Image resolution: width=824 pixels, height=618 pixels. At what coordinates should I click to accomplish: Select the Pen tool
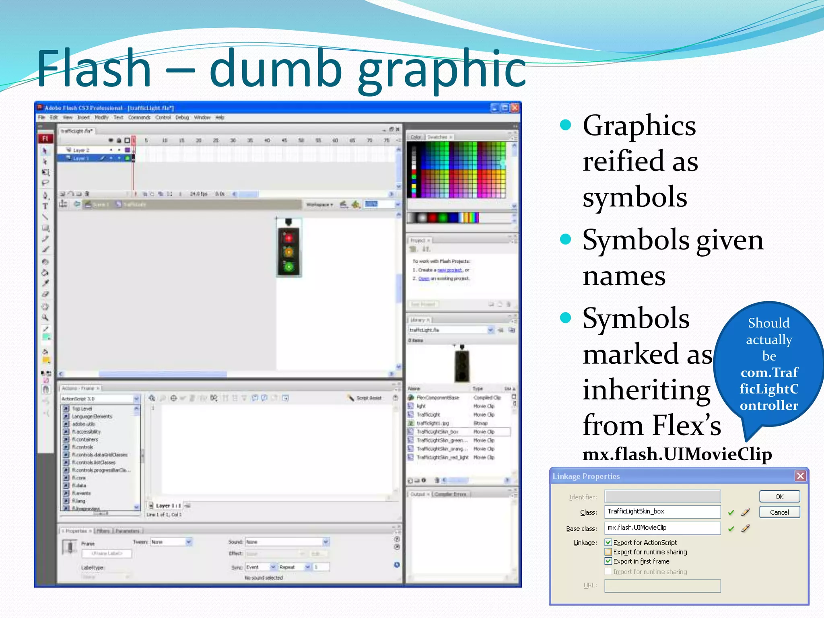pyautogui.click(x=45, y=196)
